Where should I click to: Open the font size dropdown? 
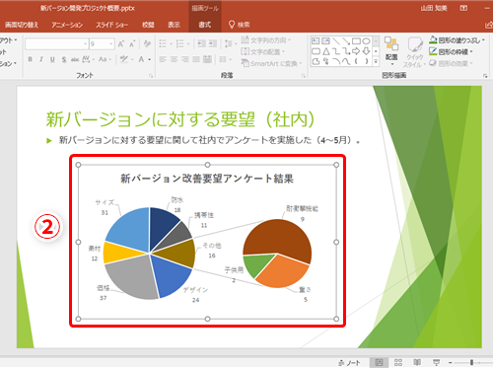pyautogui.click(x=111, y=43)
